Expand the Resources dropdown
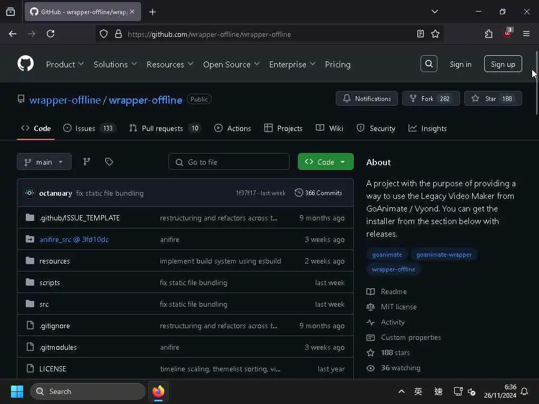Viewport: 539px width, 404px height. (170, 64)
